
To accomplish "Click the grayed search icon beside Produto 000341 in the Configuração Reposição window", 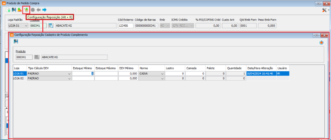I will tap(37, 57).
